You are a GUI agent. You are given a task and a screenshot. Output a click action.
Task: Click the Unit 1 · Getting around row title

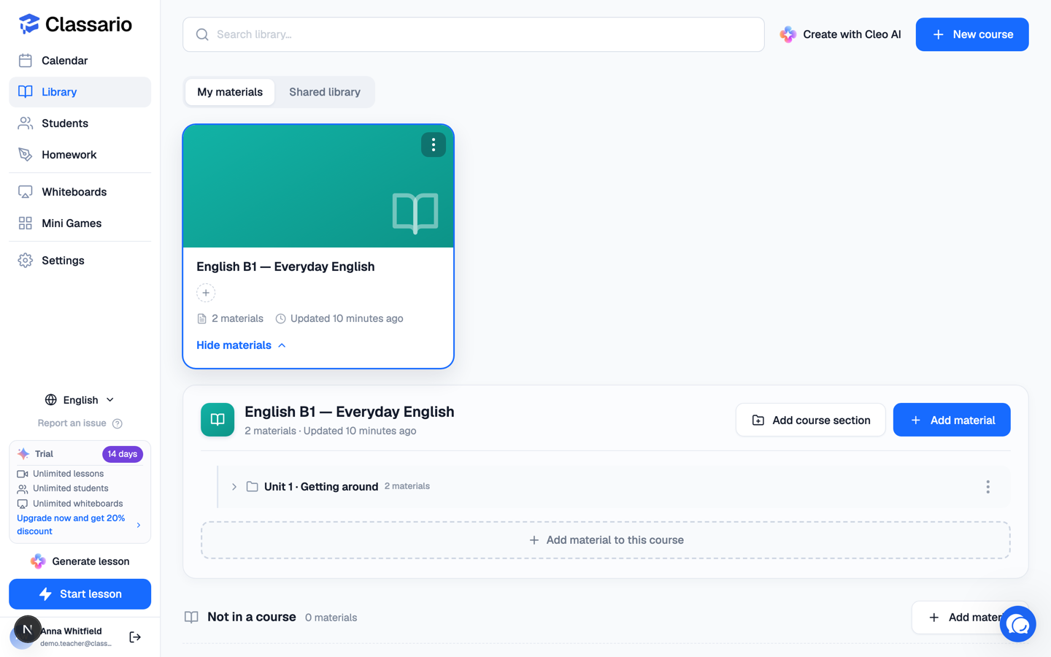tap(321, 487)
